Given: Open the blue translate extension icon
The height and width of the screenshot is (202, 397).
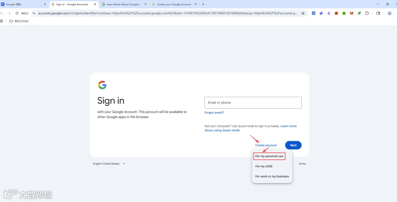Looking at the screenshot, I should 314,13.
